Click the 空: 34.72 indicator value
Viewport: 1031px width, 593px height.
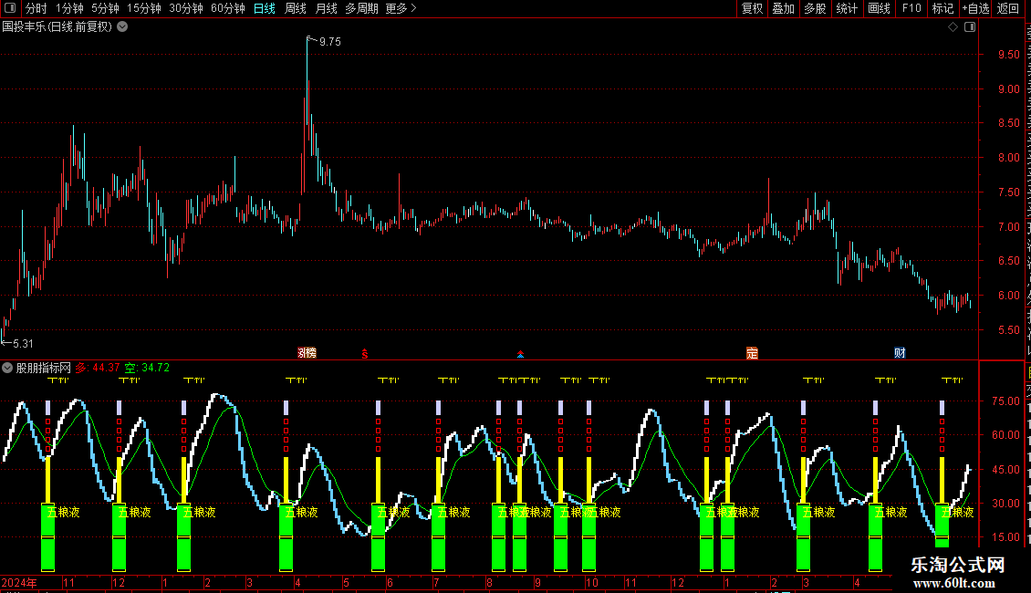(x=147, y=368)
